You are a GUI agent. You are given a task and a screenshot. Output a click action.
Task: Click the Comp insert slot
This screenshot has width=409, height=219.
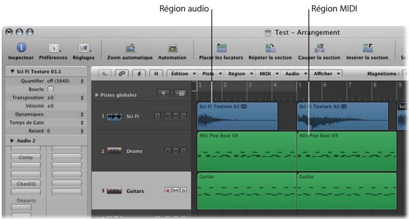click(26, 158)
